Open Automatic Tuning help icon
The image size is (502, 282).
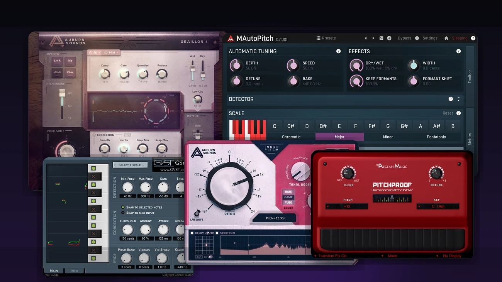click(x=339, y=51)
